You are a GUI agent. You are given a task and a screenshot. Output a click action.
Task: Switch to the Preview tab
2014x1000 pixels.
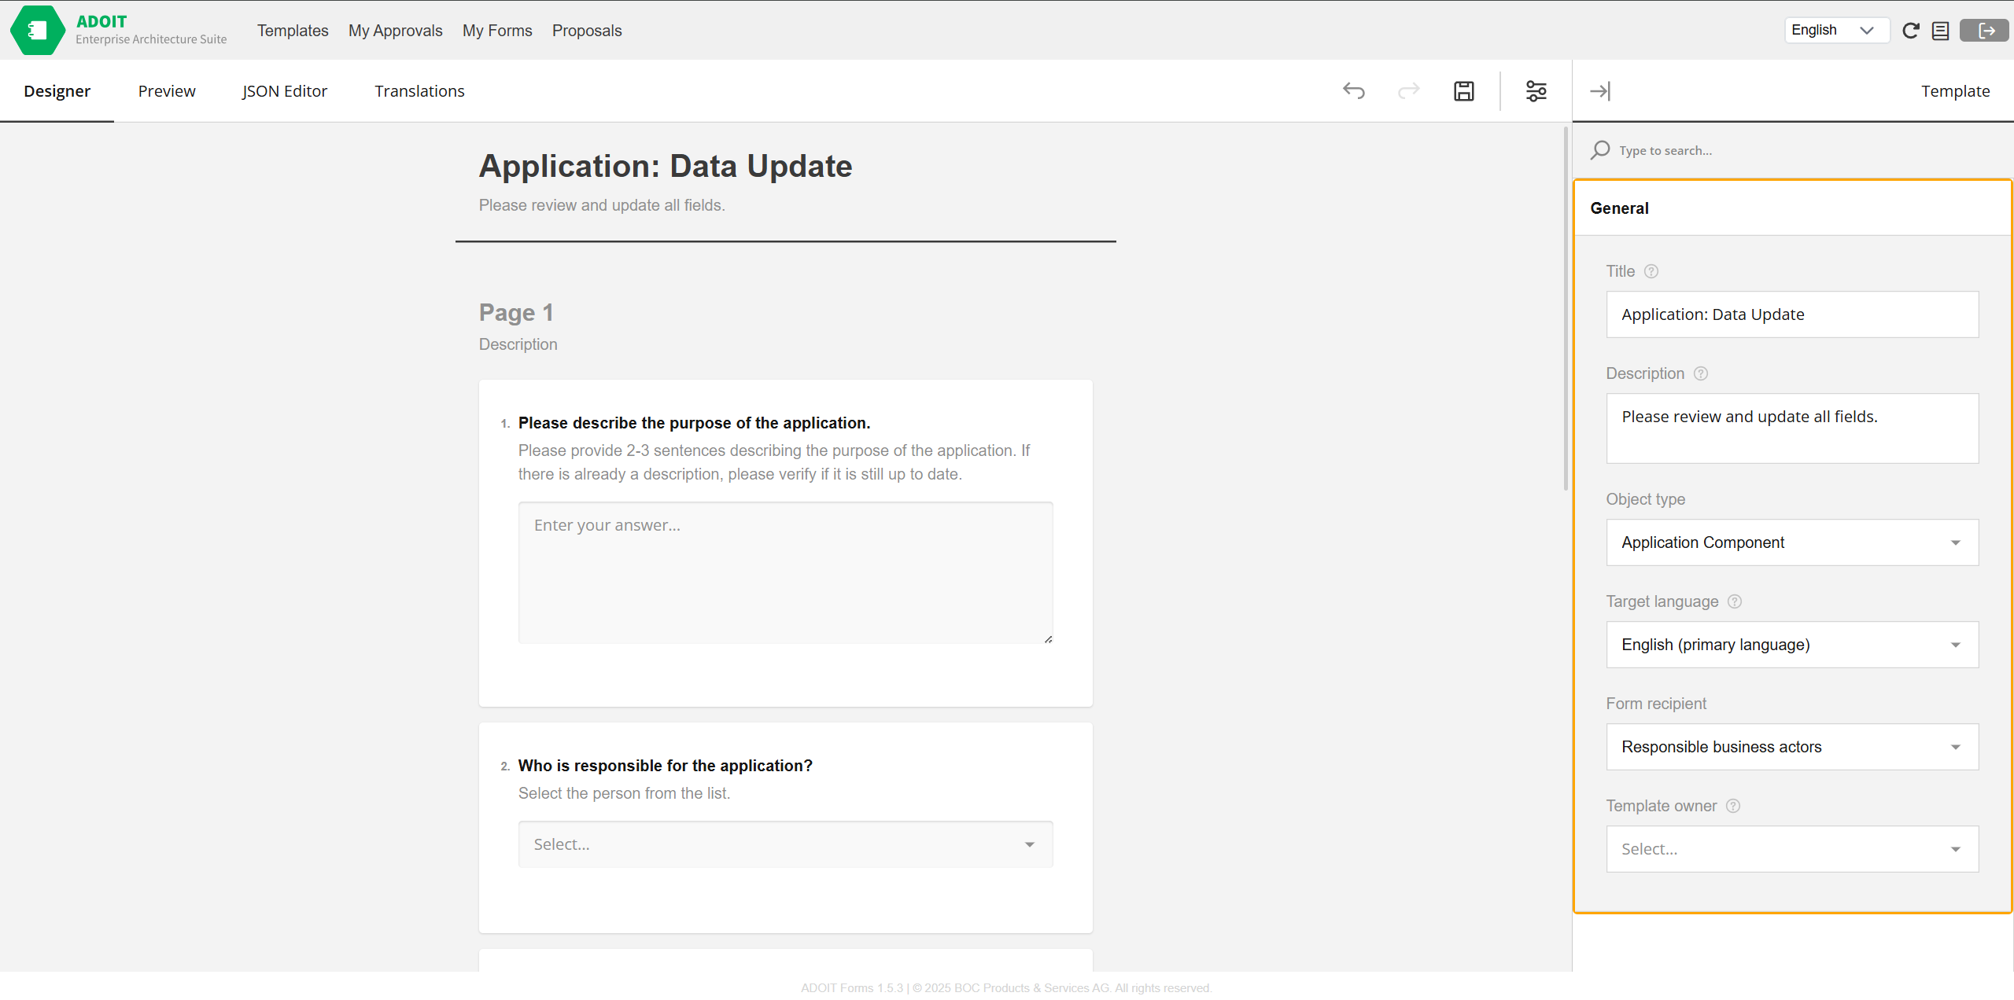(x=167, y=91)
